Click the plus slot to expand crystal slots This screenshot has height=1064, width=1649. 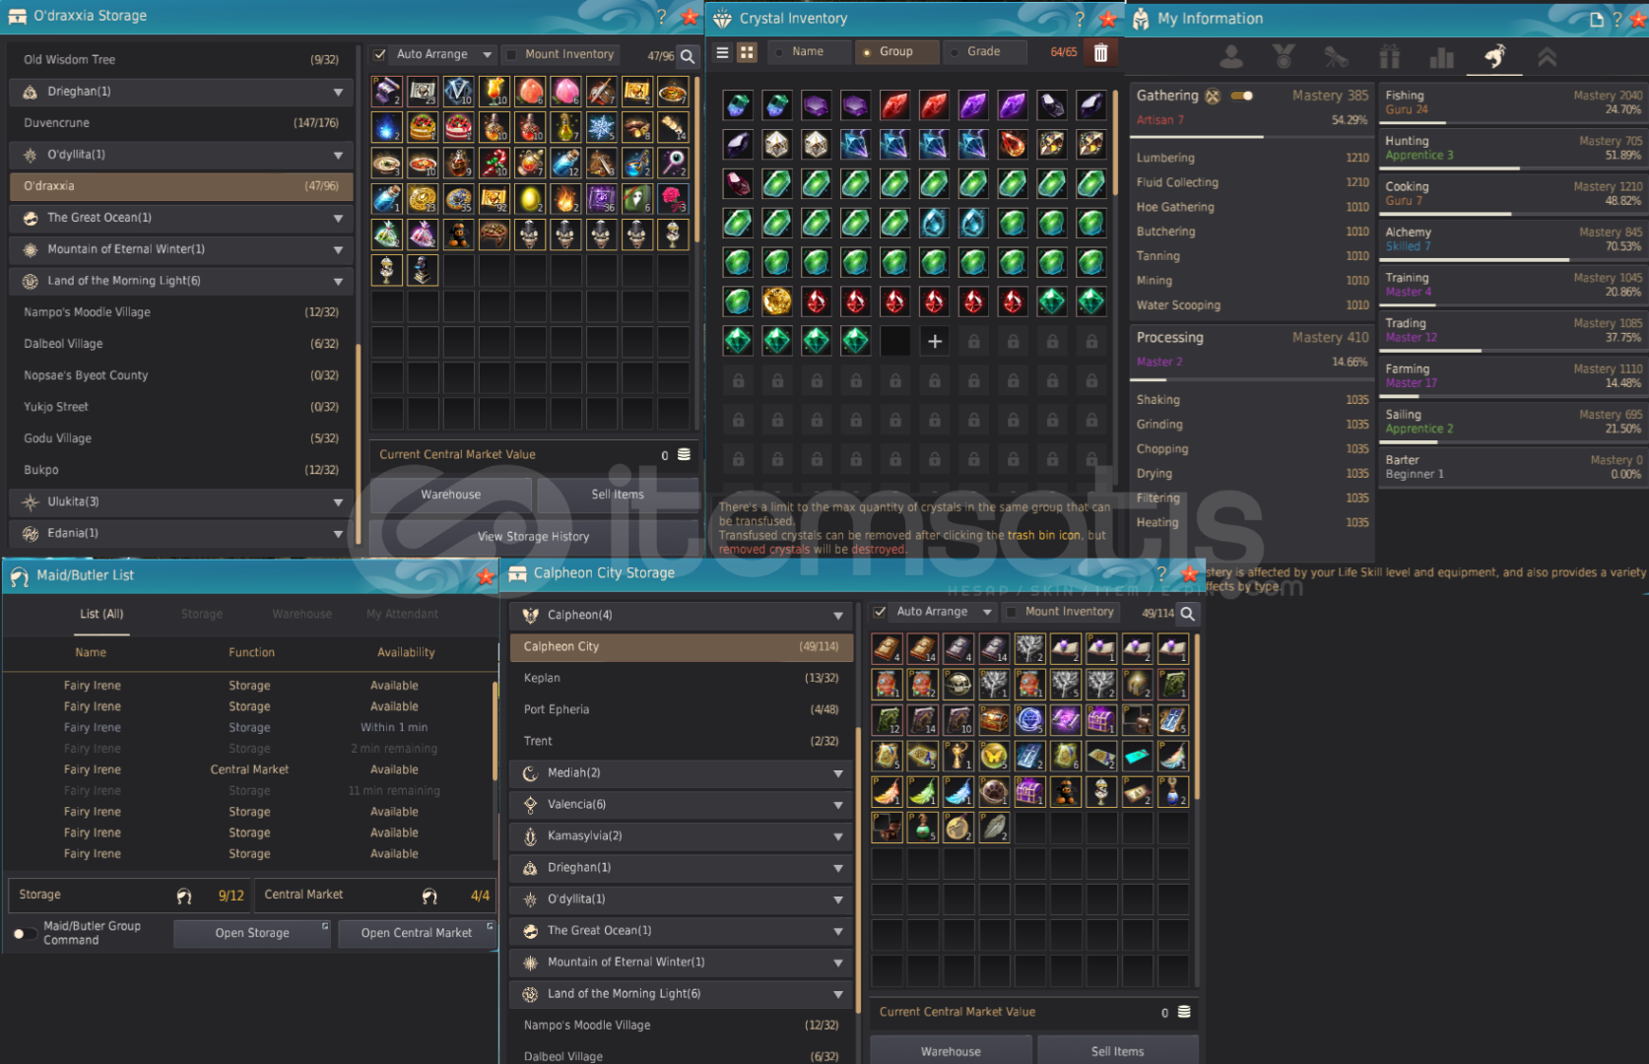pyautogui.click(x=935, y=341)
